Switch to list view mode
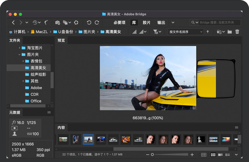The image size is (249, 162). coord(228,155)
